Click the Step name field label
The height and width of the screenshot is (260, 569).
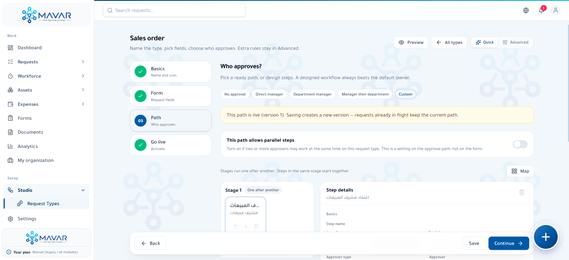pos(335,224)
